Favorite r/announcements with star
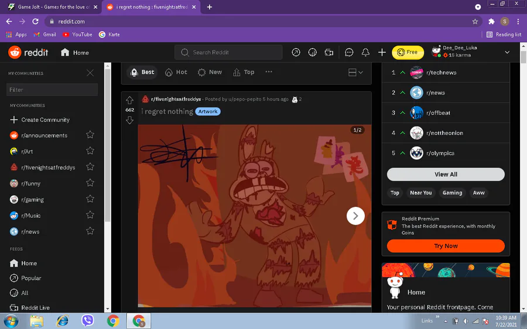527x329 pixels. [x=90, y=135]
